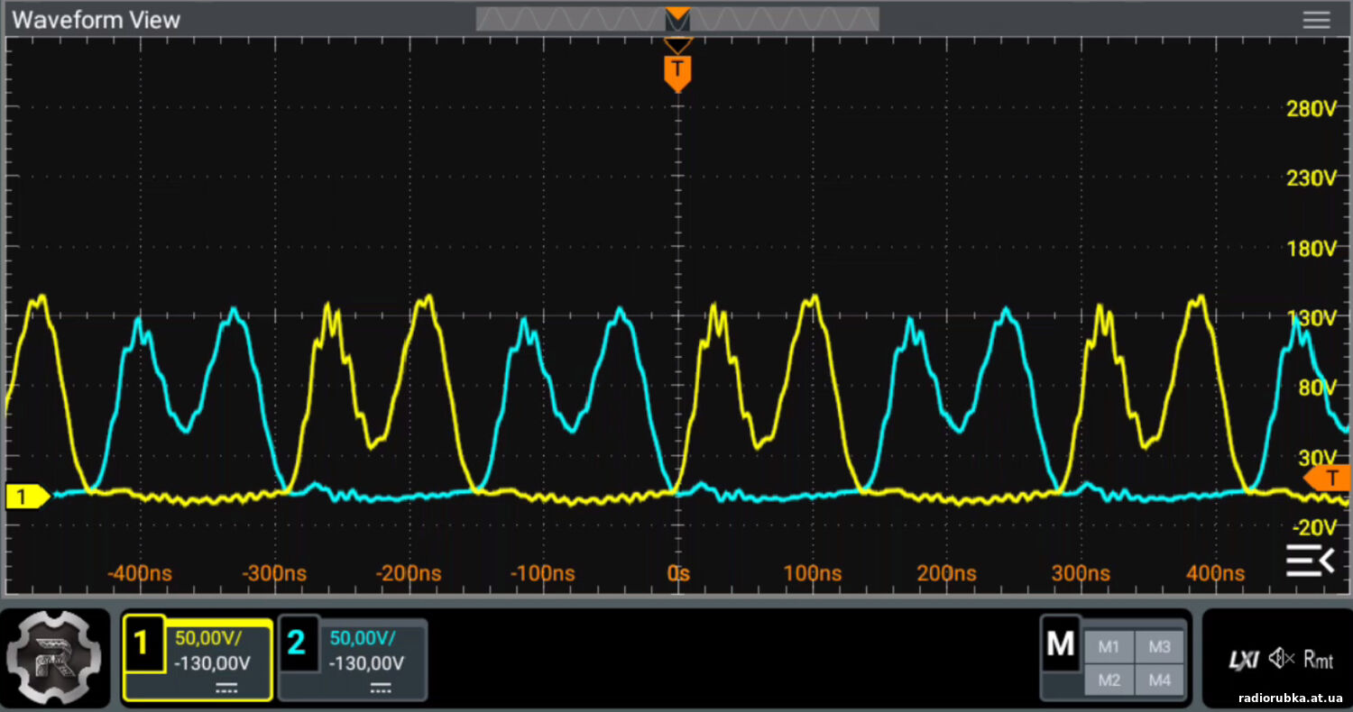Toggle channel 1 via its yellow number badge
The image size is (1353, 712).
(143, 643)
